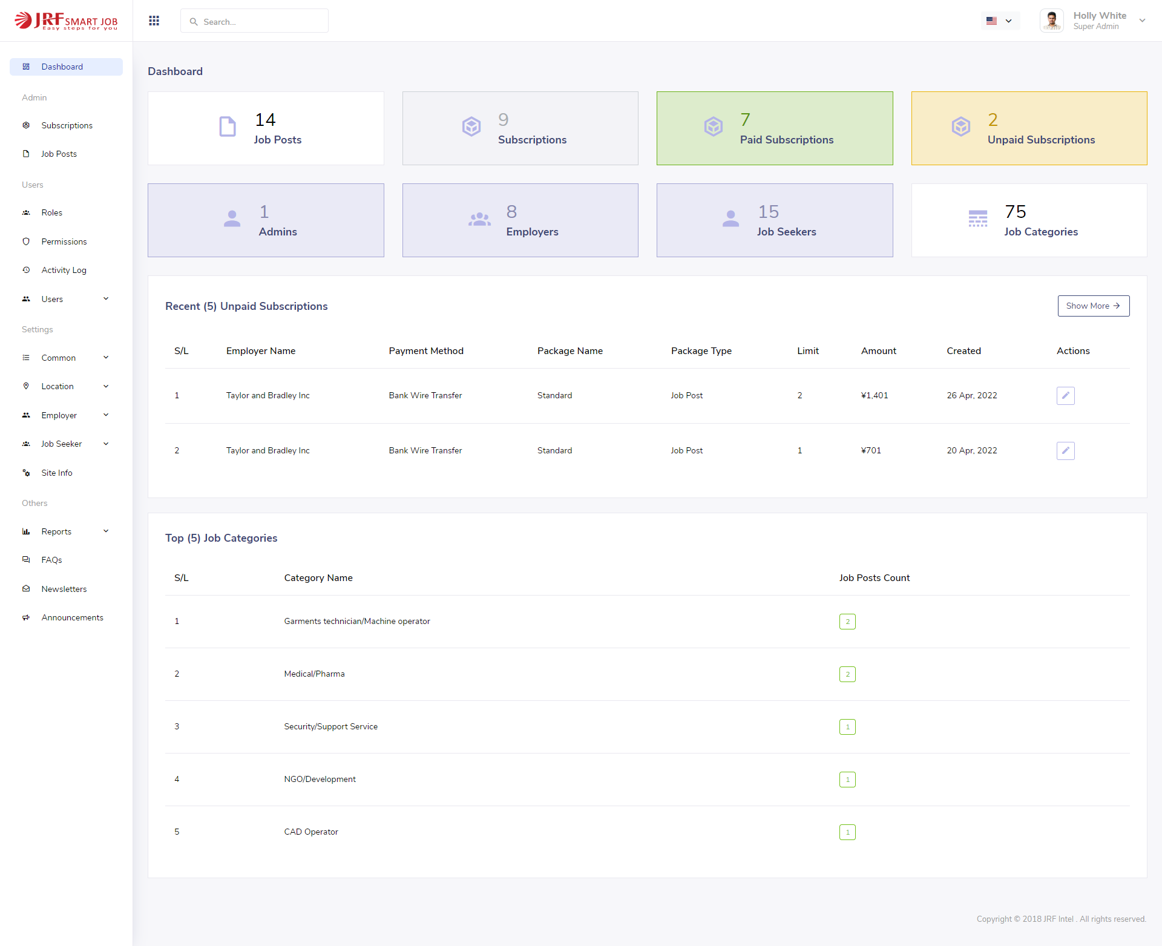Click the Permissions shield icon

point(26,241)
